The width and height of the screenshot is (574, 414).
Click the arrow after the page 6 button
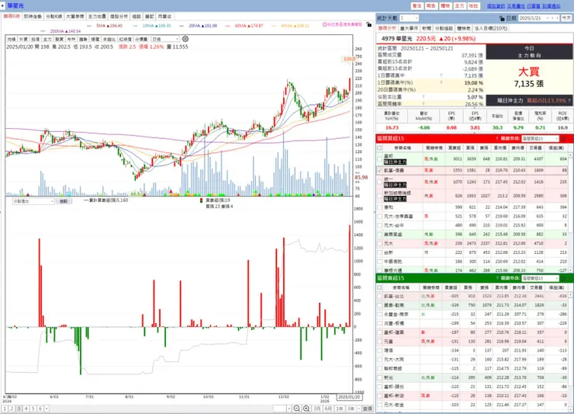click(47, 409)
